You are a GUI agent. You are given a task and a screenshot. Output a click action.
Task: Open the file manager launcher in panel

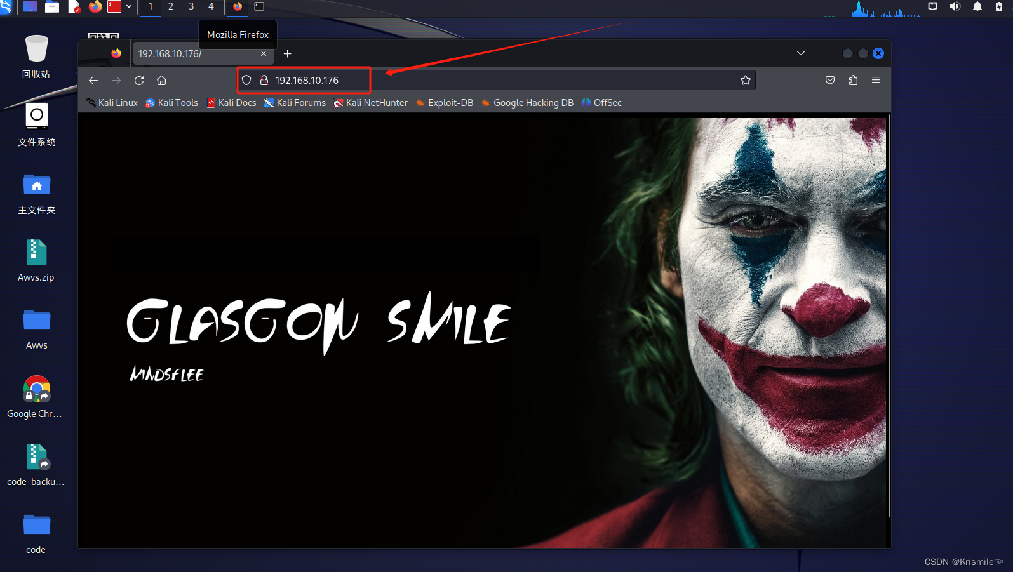[x=52, y=7]
